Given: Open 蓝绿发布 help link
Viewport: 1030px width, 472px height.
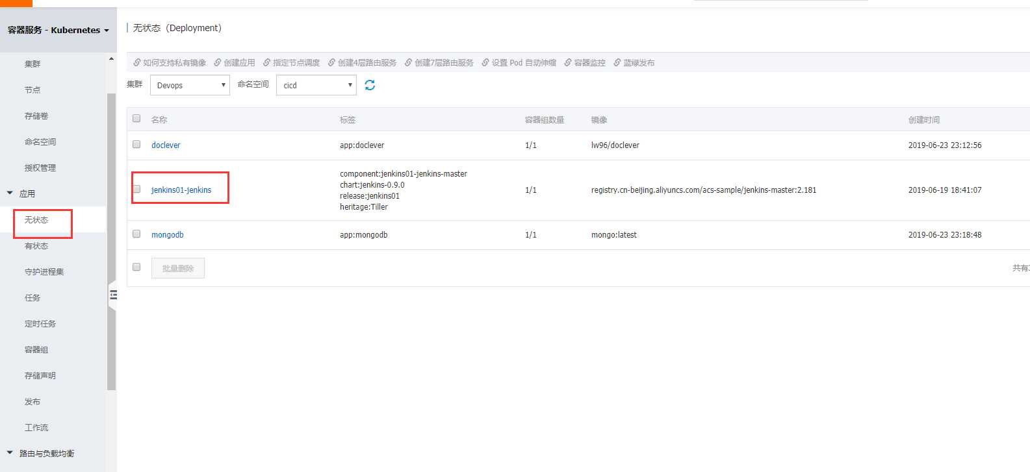Looking at the screenshot, I should (x=634, y=63).
